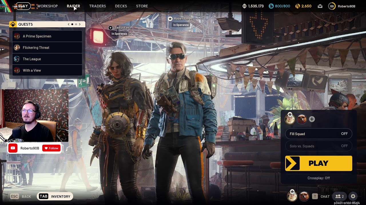This screenshot has height=205, width=366.
Task: Open the Workshop tab
Action: (47, 6)
